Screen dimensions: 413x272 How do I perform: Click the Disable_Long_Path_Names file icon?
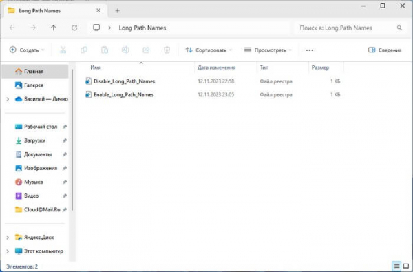[88, 81]
